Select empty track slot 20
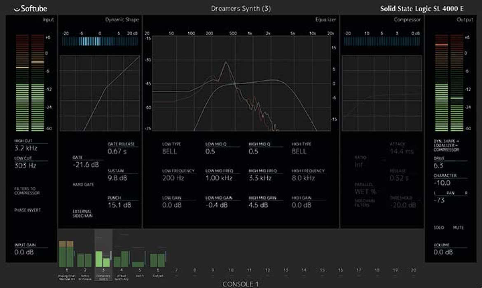 click(414, 270)
